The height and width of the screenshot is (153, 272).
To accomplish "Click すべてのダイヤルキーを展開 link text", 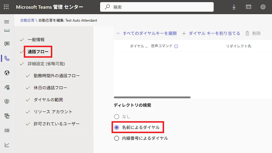I will click(x=150, y=33).
